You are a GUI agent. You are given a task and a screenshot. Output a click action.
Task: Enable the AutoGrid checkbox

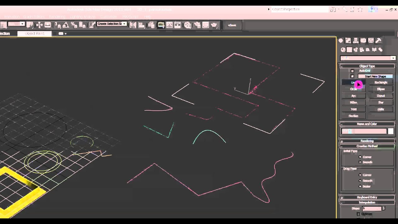[x=352, y=71]
